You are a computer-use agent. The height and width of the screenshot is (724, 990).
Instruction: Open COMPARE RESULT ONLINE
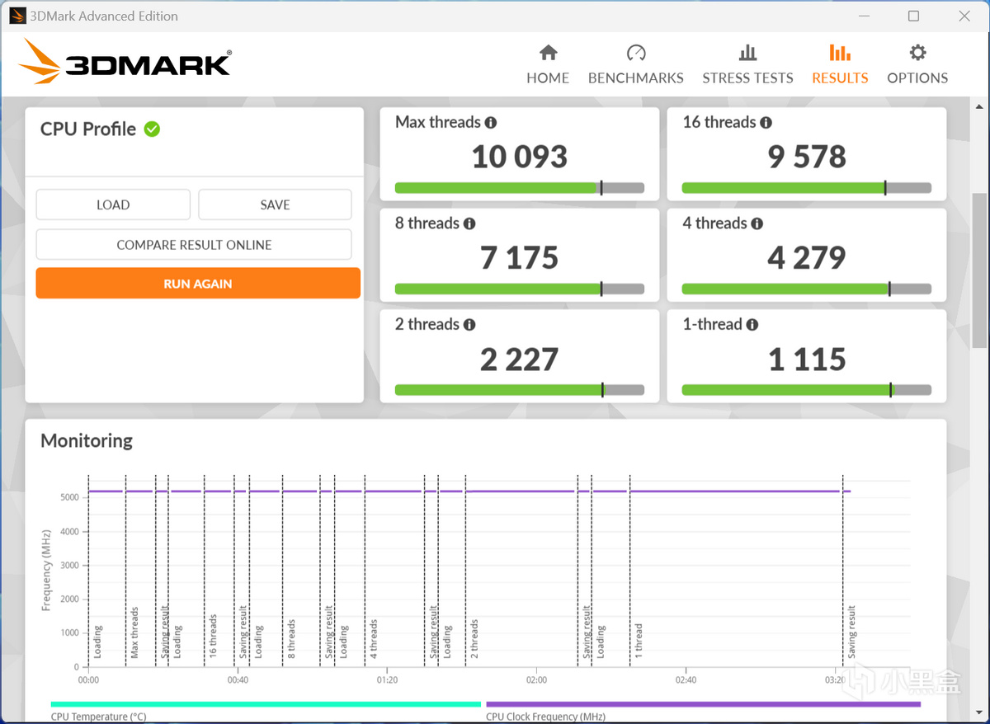coord(194,245)
